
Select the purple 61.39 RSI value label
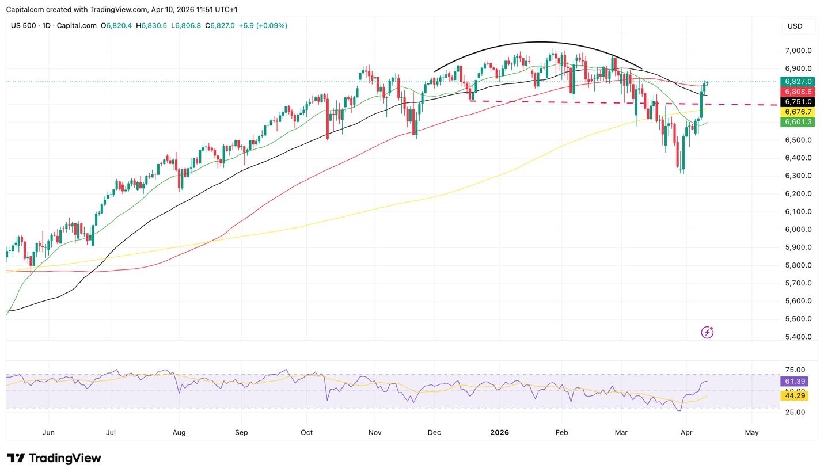coord(794,382)
